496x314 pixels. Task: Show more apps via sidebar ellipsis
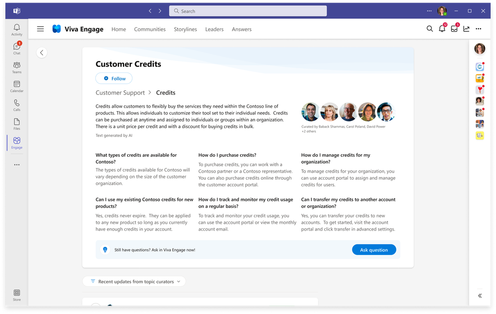17,165
